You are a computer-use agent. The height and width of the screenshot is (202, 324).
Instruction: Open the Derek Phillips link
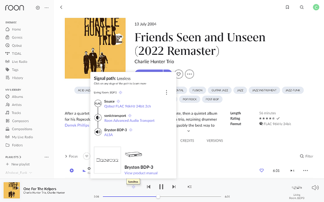pyautogui.click(x=77, y=125)
